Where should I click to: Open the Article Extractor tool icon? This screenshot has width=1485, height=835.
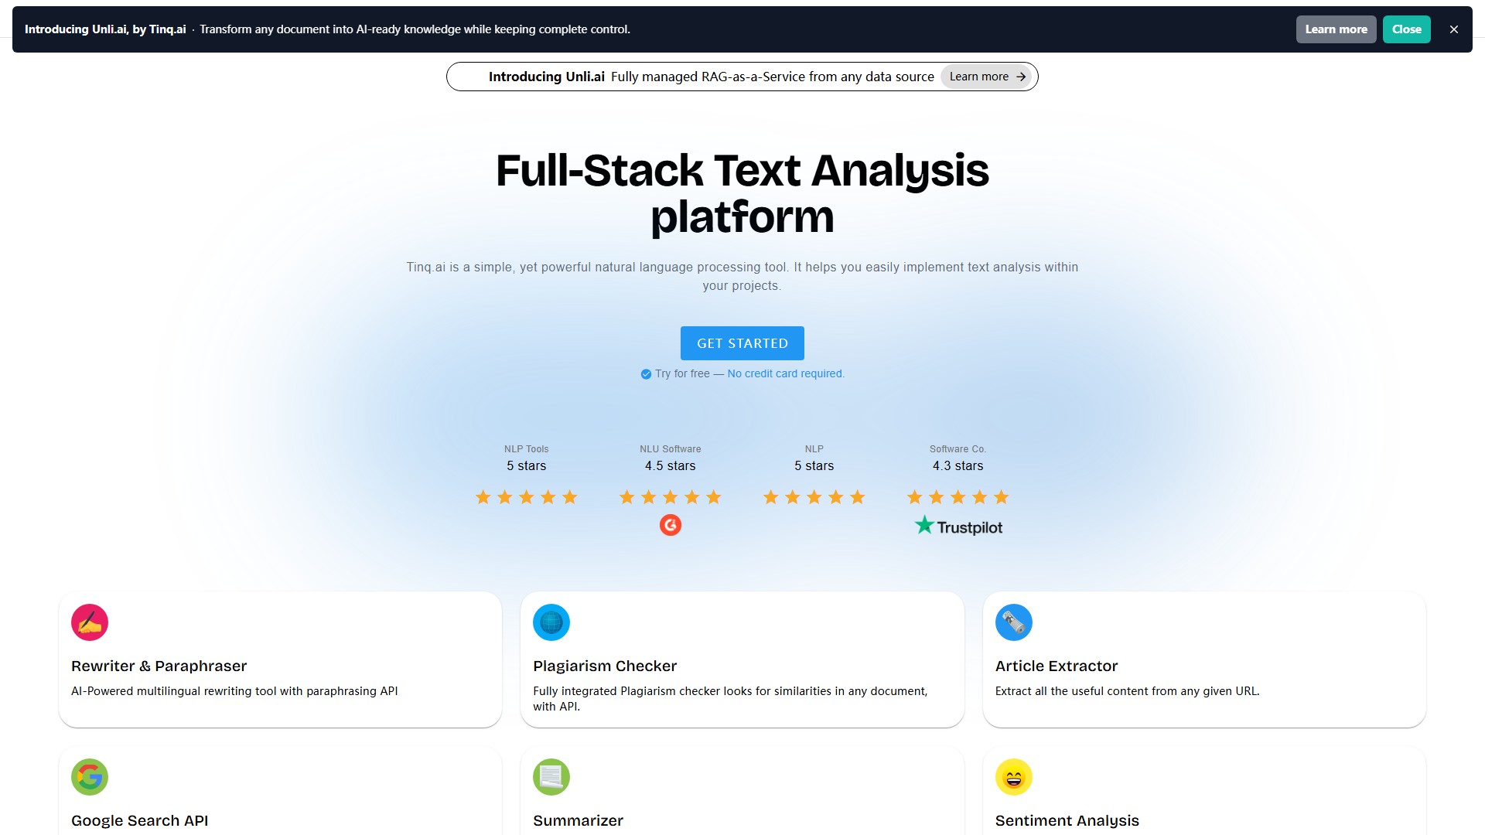[1014, 622]
